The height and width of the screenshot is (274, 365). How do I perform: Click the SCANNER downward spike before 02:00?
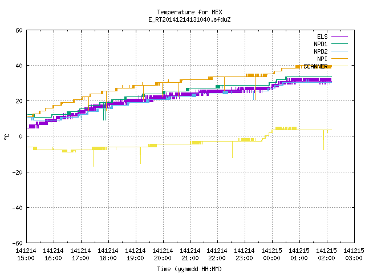click(323, 140)
